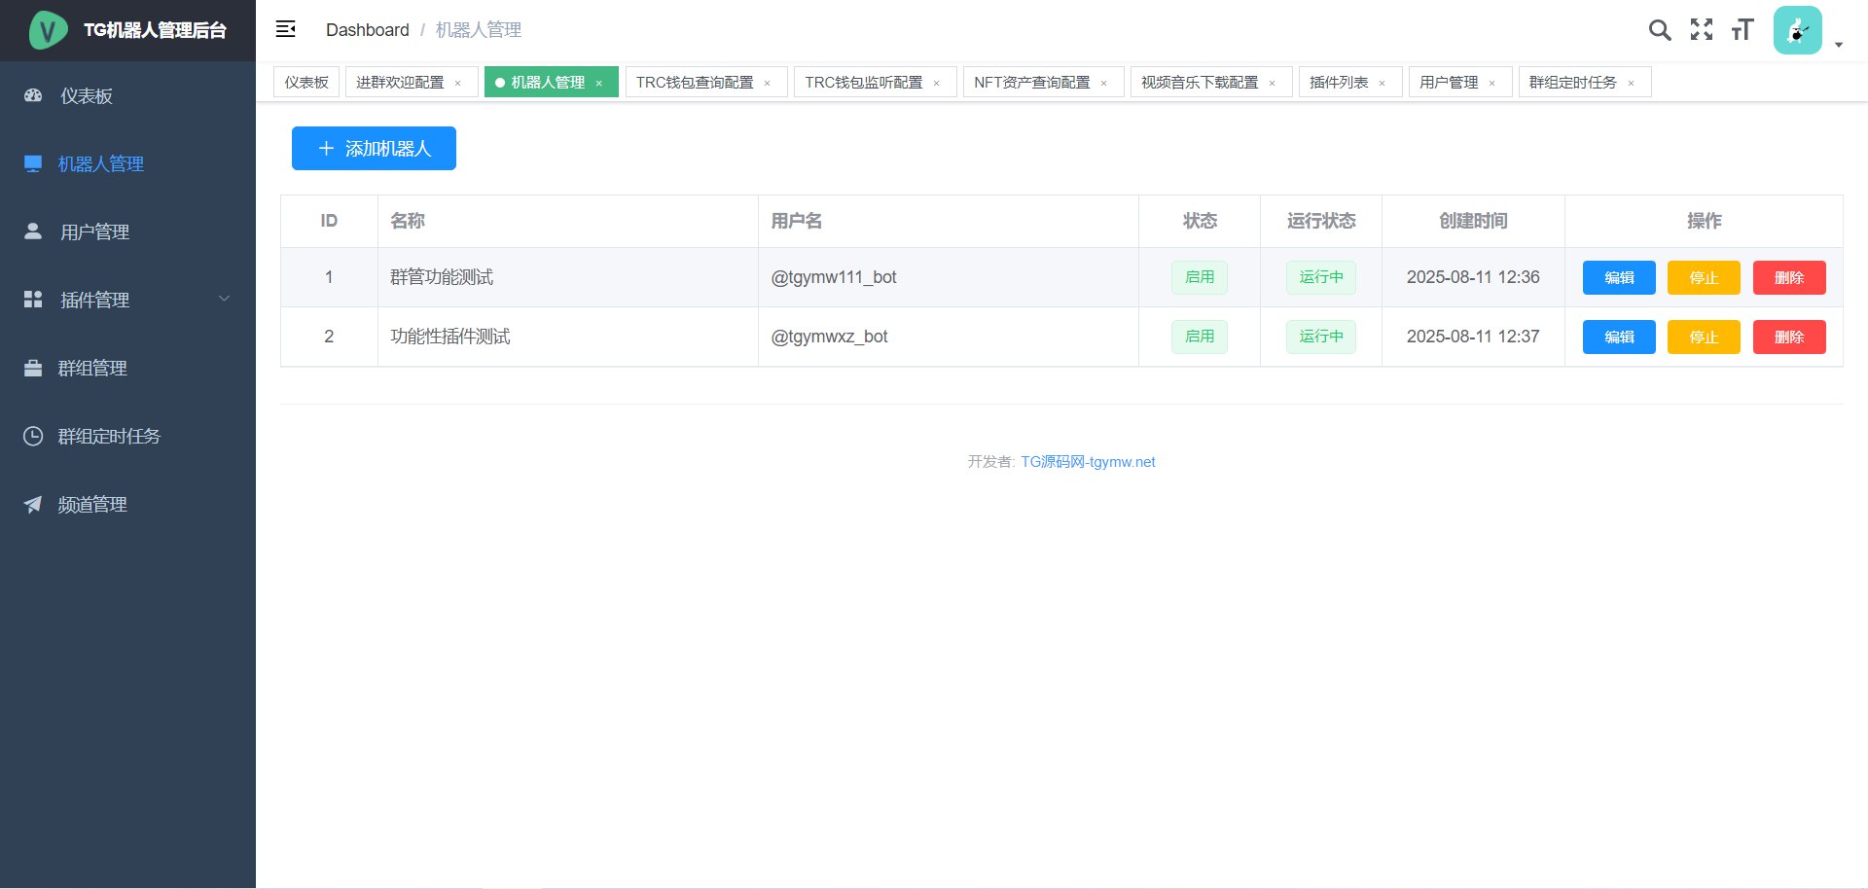Screen dimensions: 1868x889
Task: Open 仪表板 from the sidebar
Action: 87,96
